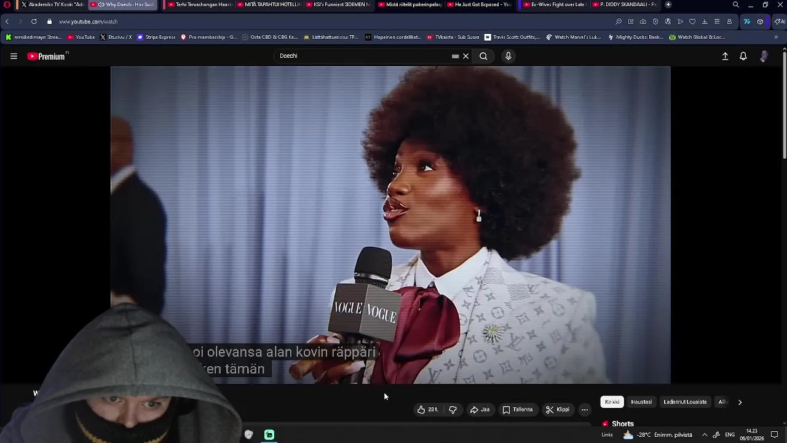Click the YouTube upload/create icon
This screenshot has height=443, width=787.
pos(725,56)
